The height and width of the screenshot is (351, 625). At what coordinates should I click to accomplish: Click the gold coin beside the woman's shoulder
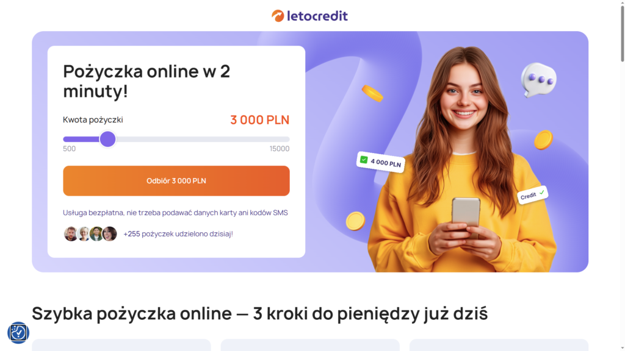(543, 140)
